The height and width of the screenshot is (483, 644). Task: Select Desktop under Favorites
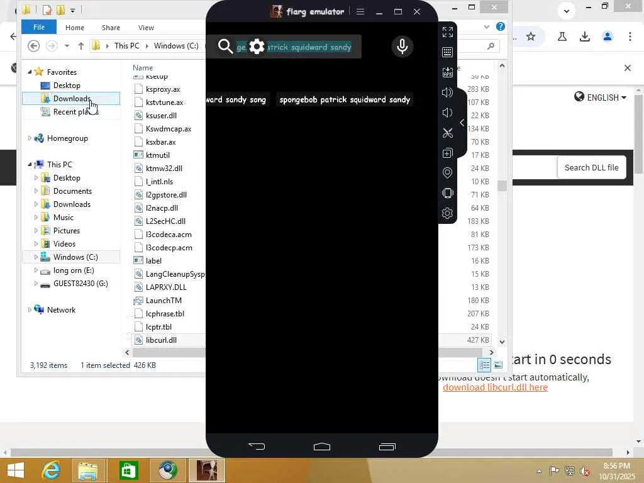point(67,86)
